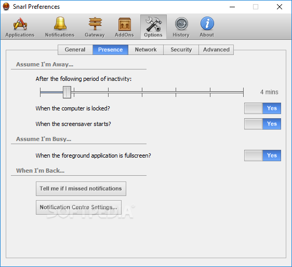Screen dimensions: 292x267
Task: Open the About info section
Action: [207, 27]
